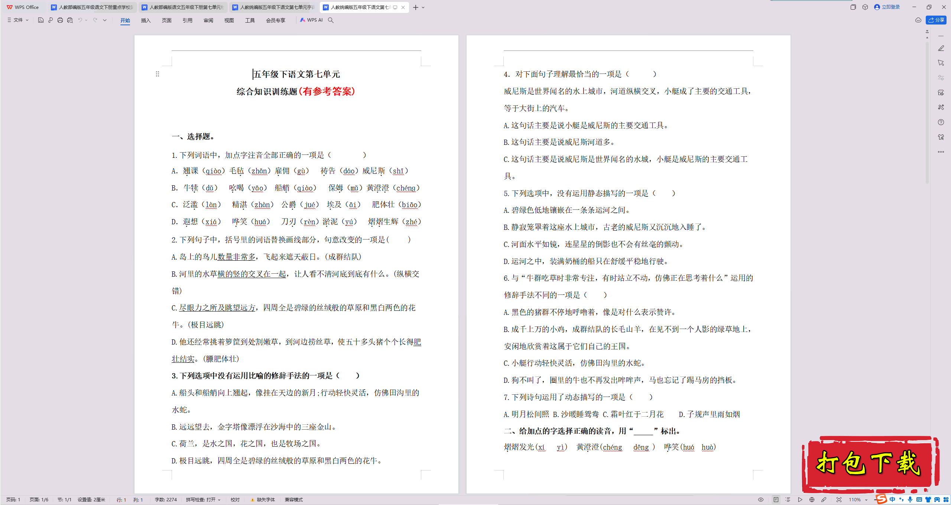This screenshot has height=505, width=951.
Task: Switch to the 审阅 ribbon tab
Action: coord(208,20)
